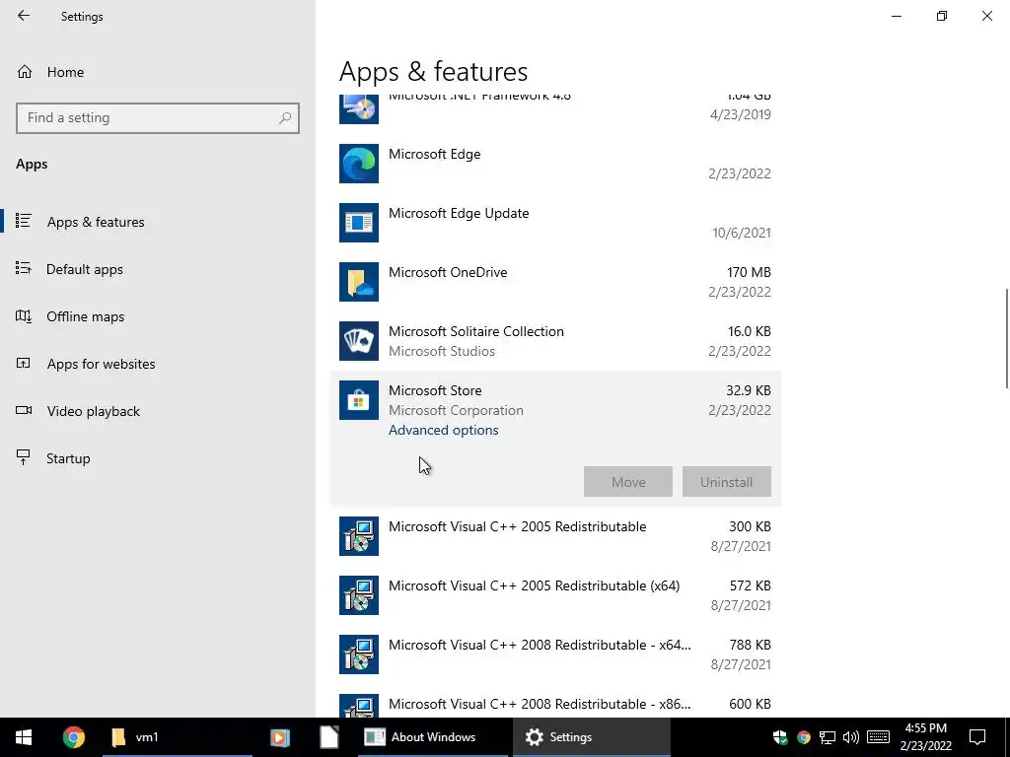Open Startup section
The height and width of the screenshot is (757, 1010).
coord(68,458)
